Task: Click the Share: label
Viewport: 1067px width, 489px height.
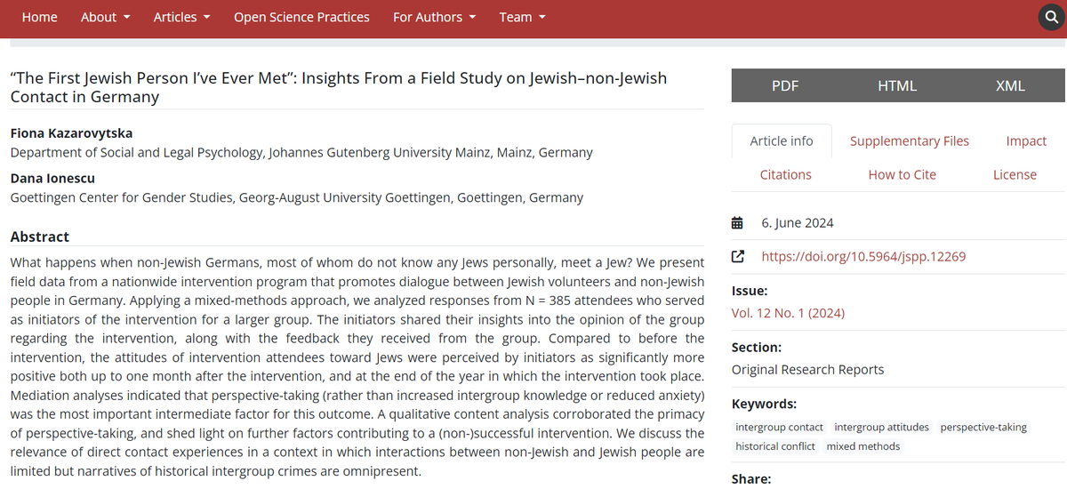Action: [752, 479]
